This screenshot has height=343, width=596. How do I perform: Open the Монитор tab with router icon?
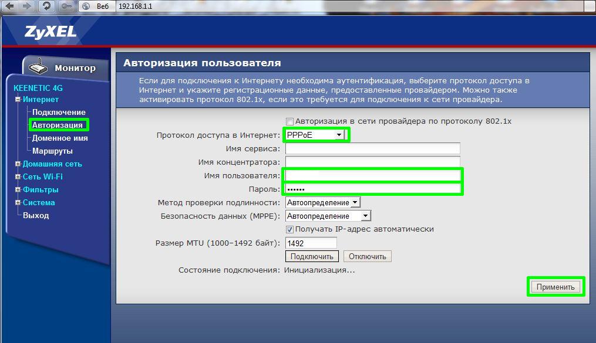pos(65,67)
